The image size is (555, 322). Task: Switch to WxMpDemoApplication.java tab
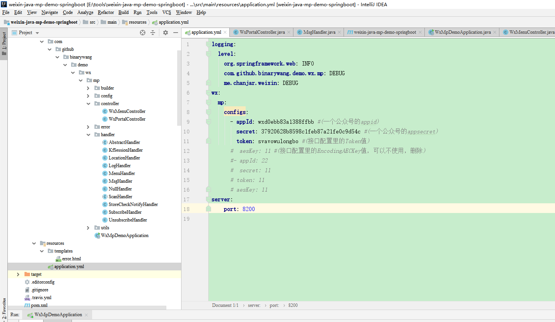click(462, 32)
